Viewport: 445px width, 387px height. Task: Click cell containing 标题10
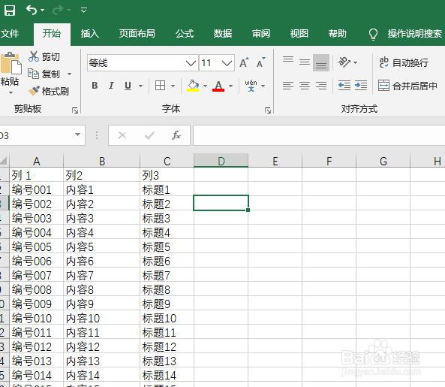click(167, 318)
